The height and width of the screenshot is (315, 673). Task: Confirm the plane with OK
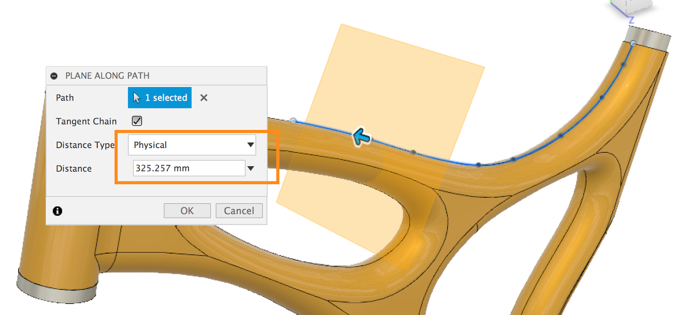[187, 211]
